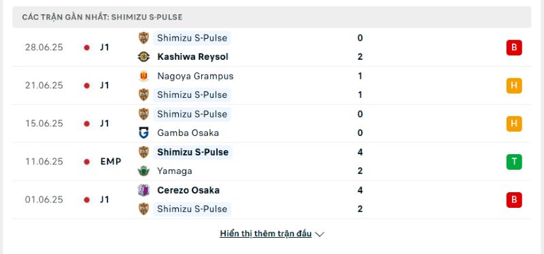Screen dimensions: 544x254
Task: Open the Cerezo Osaka team name
Action: (x=188, y=190)
